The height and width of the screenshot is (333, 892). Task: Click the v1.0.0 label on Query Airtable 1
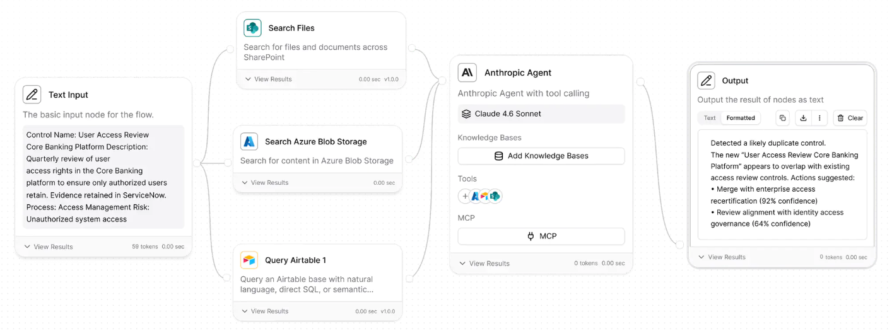(387, 311)
